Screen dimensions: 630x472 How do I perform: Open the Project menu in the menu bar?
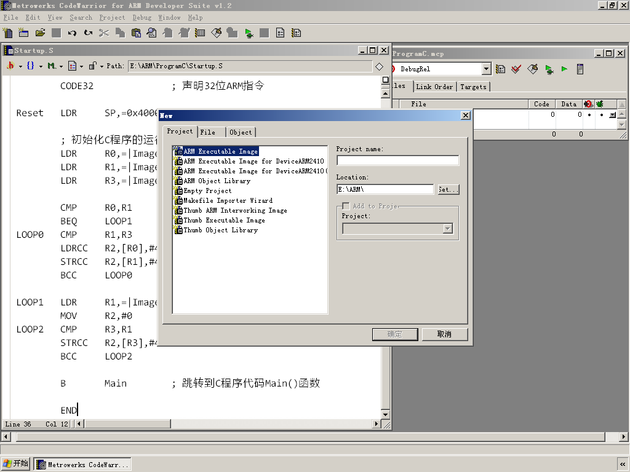(x=112, y=18)
